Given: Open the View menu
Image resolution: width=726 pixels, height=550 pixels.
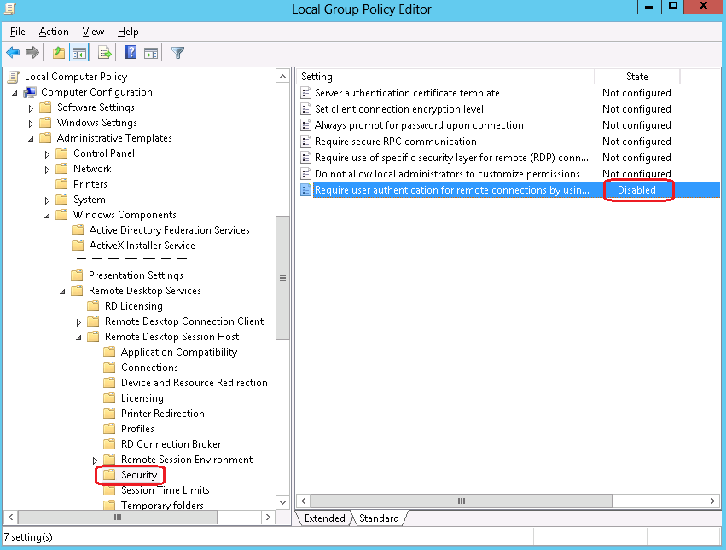Looking at the screenshot, I should click(93, 32).
